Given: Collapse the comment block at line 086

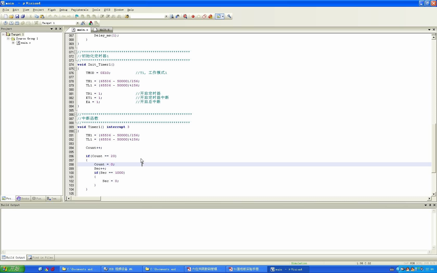Looking at the screenshot, I should (75, 114).
